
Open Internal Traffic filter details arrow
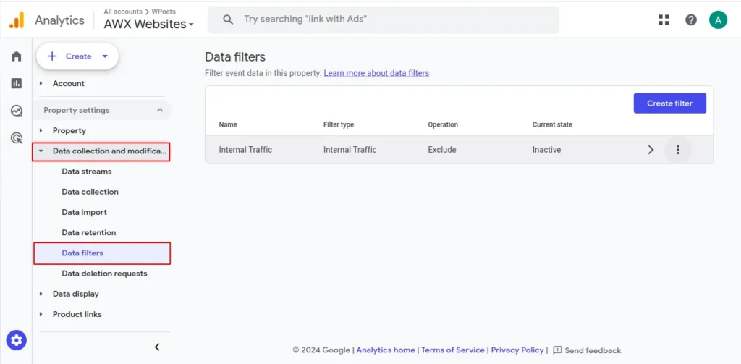(651, 150)
